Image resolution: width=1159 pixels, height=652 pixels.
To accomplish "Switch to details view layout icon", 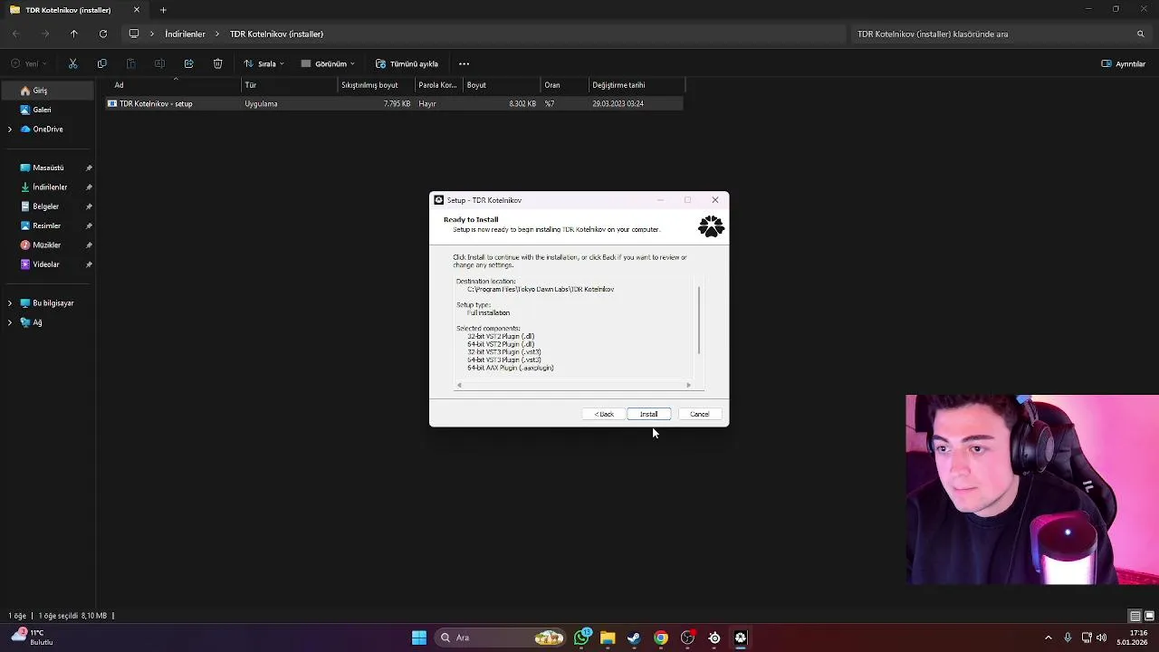I will pos(1135,616).
